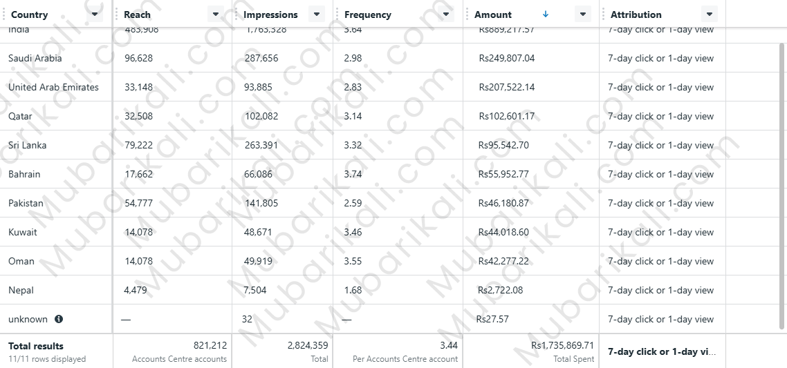Screen dimensions: 787x368
Task: Click the Pakistan amount value Rs46,180.87
Action: pyautogui.click(x=503, y=203)
